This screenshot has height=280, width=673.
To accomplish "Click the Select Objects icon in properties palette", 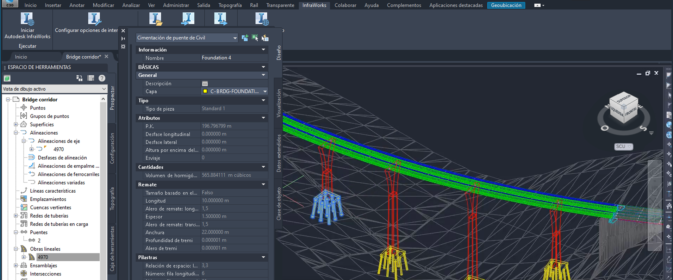I will click(255, 38).
